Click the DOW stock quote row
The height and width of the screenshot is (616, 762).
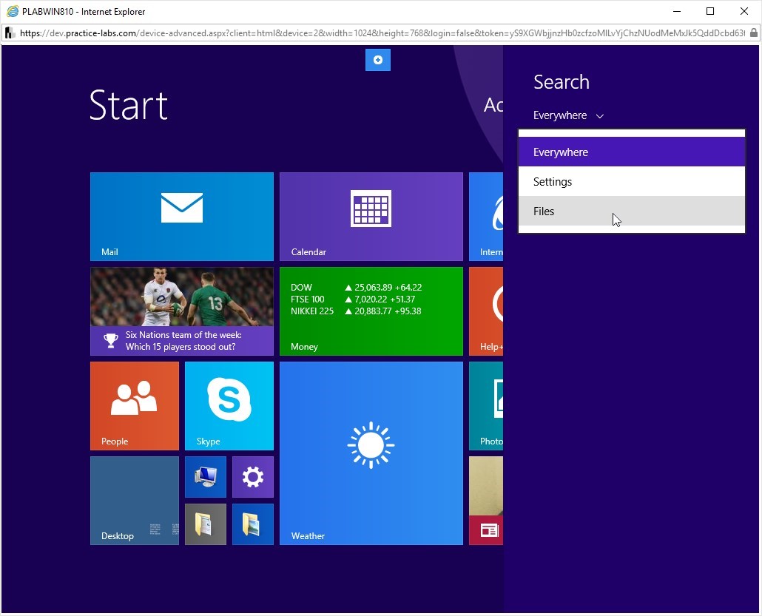356,288
